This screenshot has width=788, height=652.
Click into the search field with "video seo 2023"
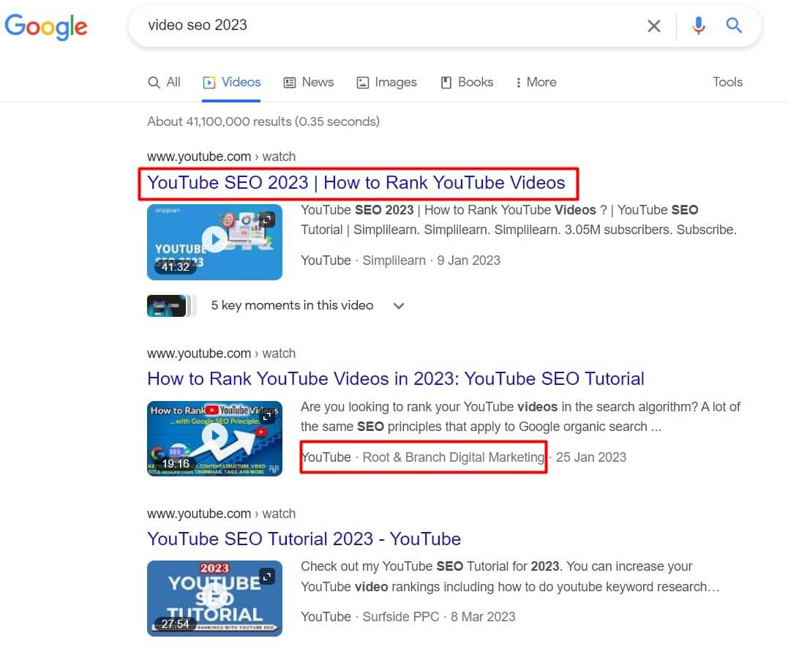(x=380, y=26)
